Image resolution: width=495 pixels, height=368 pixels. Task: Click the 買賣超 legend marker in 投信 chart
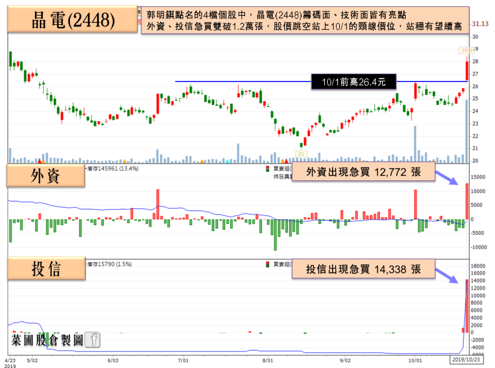coord(268,264)
